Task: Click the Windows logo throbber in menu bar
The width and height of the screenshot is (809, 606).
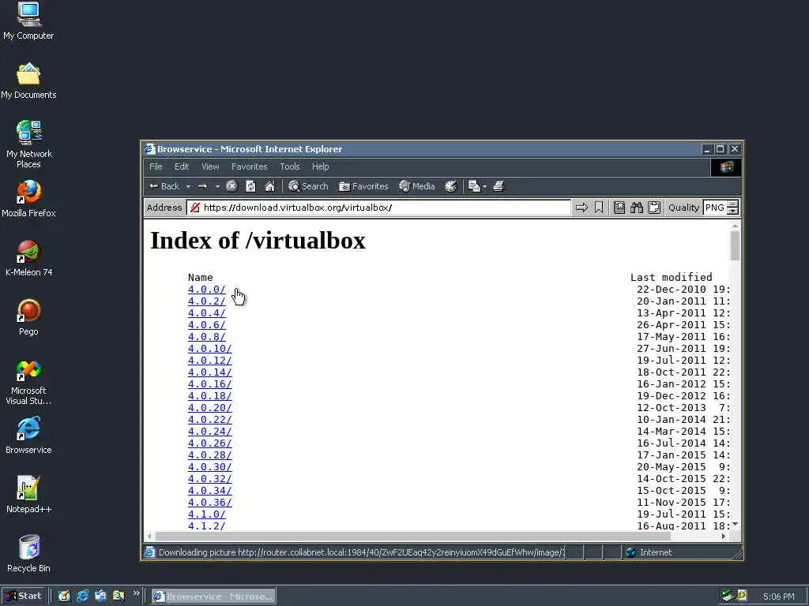Action: click(x=727, y=167)
